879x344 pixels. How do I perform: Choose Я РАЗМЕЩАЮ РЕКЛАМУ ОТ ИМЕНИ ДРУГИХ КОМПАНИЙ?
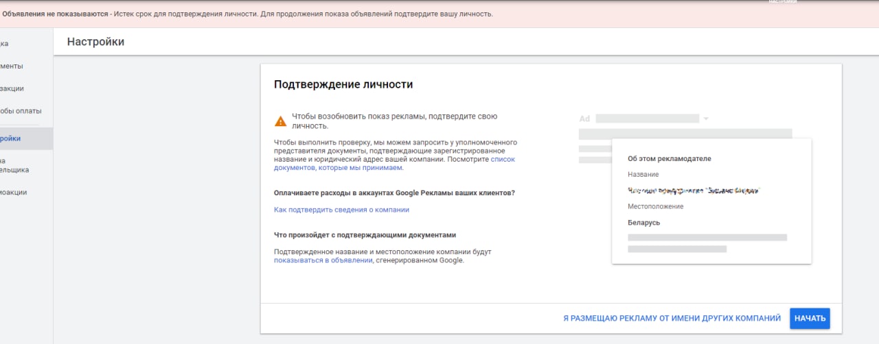pos(672,319)
